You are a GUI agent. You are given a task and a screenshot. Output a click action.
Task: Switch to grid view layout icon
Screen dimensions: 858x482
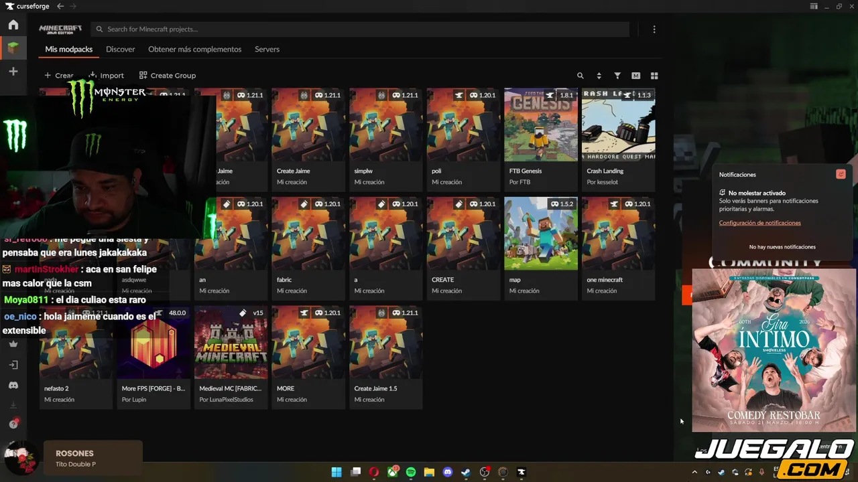coord(654,76)
